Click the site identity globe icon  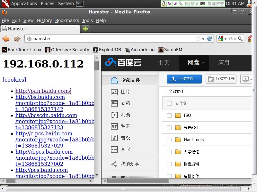(29, 39)
